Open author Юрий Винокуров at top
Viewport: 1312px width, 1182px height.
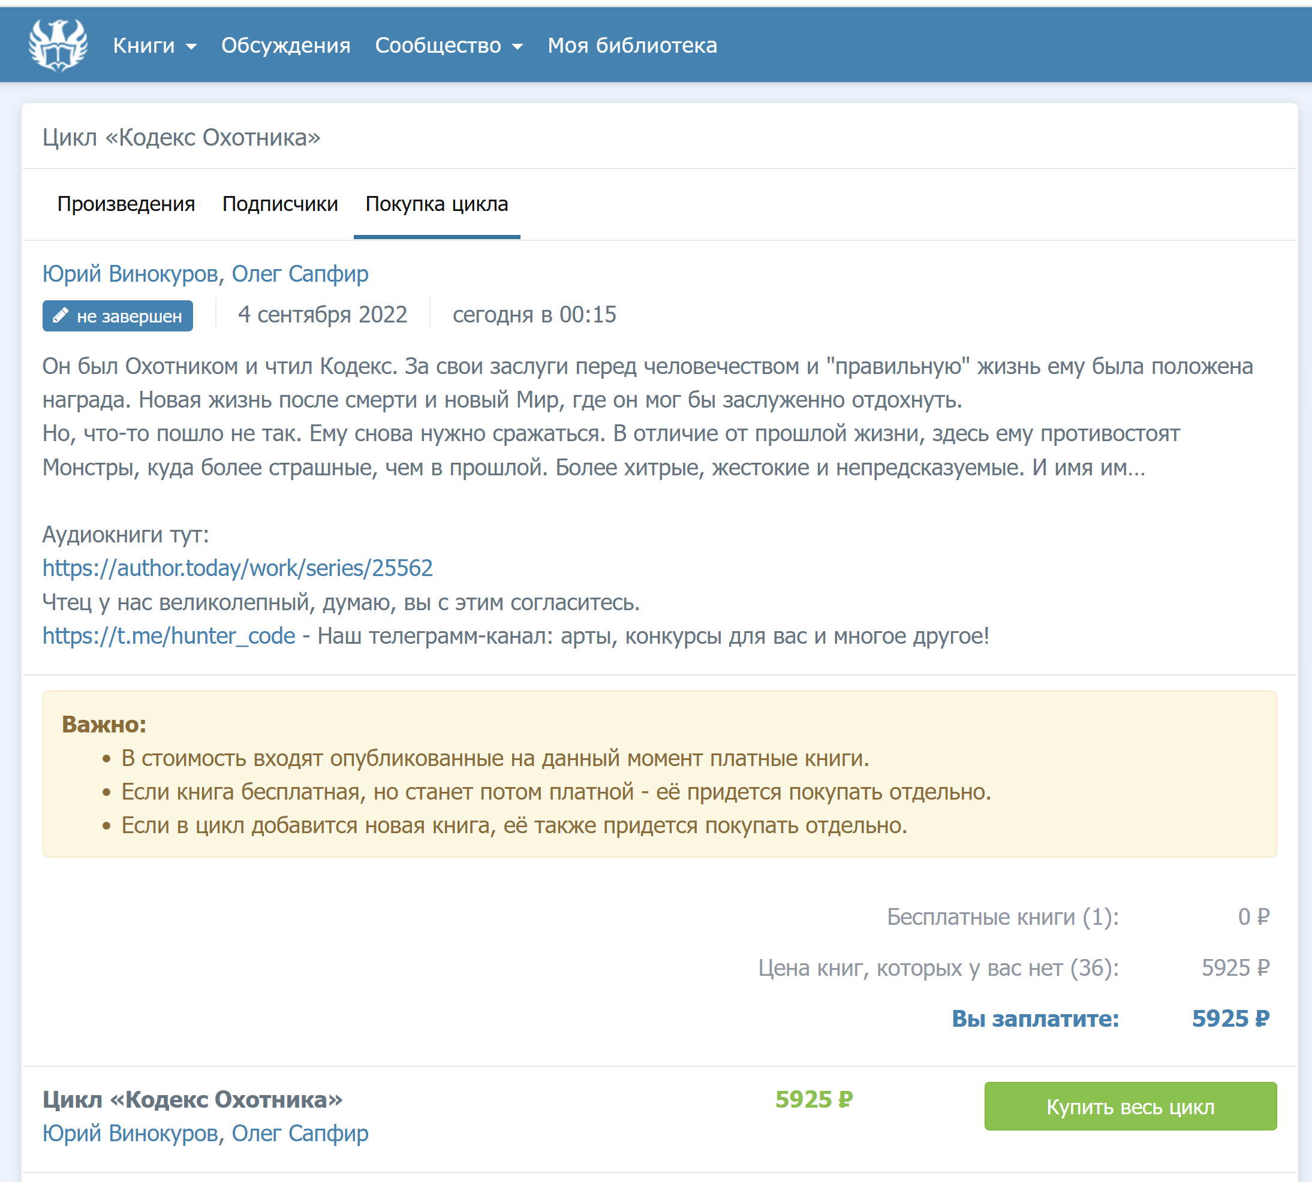[x=130, y=274]
